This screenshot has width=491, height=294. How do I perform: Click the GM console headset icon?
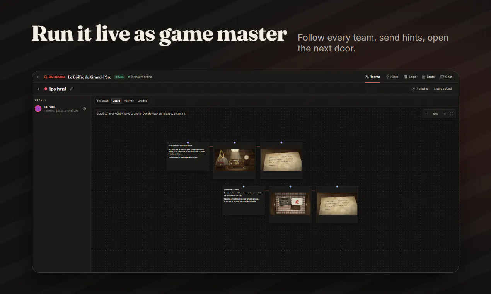click(x=46, y=77)
